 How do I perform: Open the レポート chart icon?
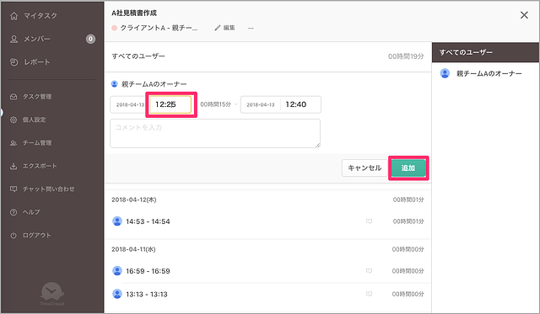[x=13, y=62]
